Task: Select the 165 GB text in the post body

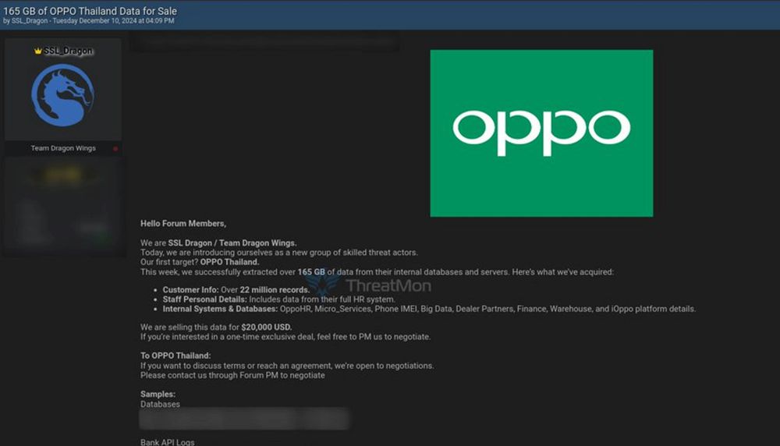Action: [x=311, y=272]
